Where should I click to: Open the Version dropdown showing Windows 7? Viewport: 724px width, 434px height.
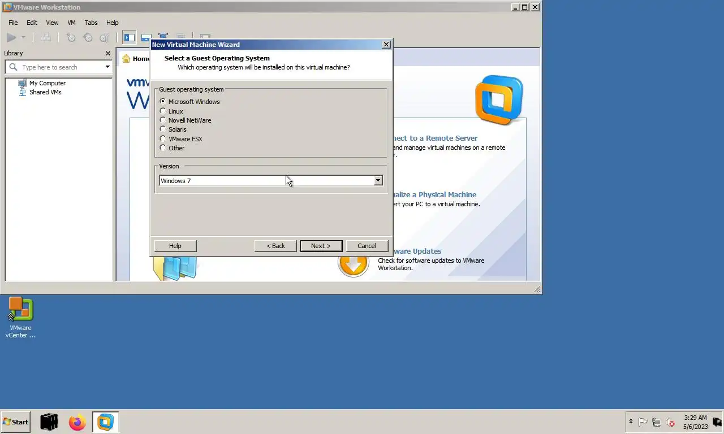tap(271, 181)
